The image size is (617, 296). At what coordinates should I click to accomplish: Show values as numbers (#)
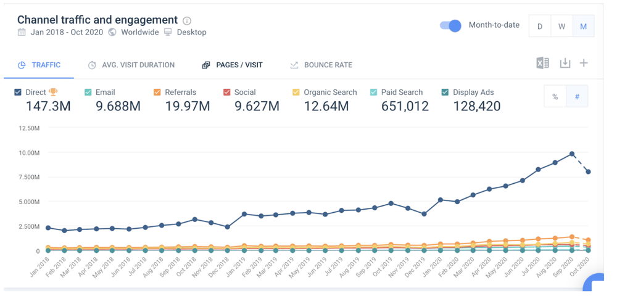point(577,96)
